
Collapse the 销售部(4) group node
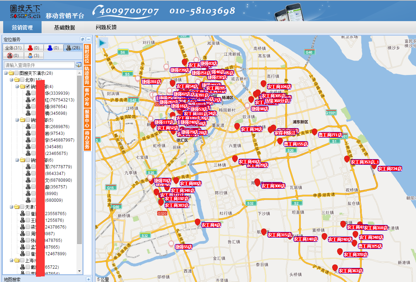[x=17, y=87]
